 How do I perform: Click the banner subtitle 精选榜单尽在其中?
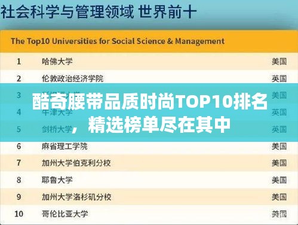[159, 125]
